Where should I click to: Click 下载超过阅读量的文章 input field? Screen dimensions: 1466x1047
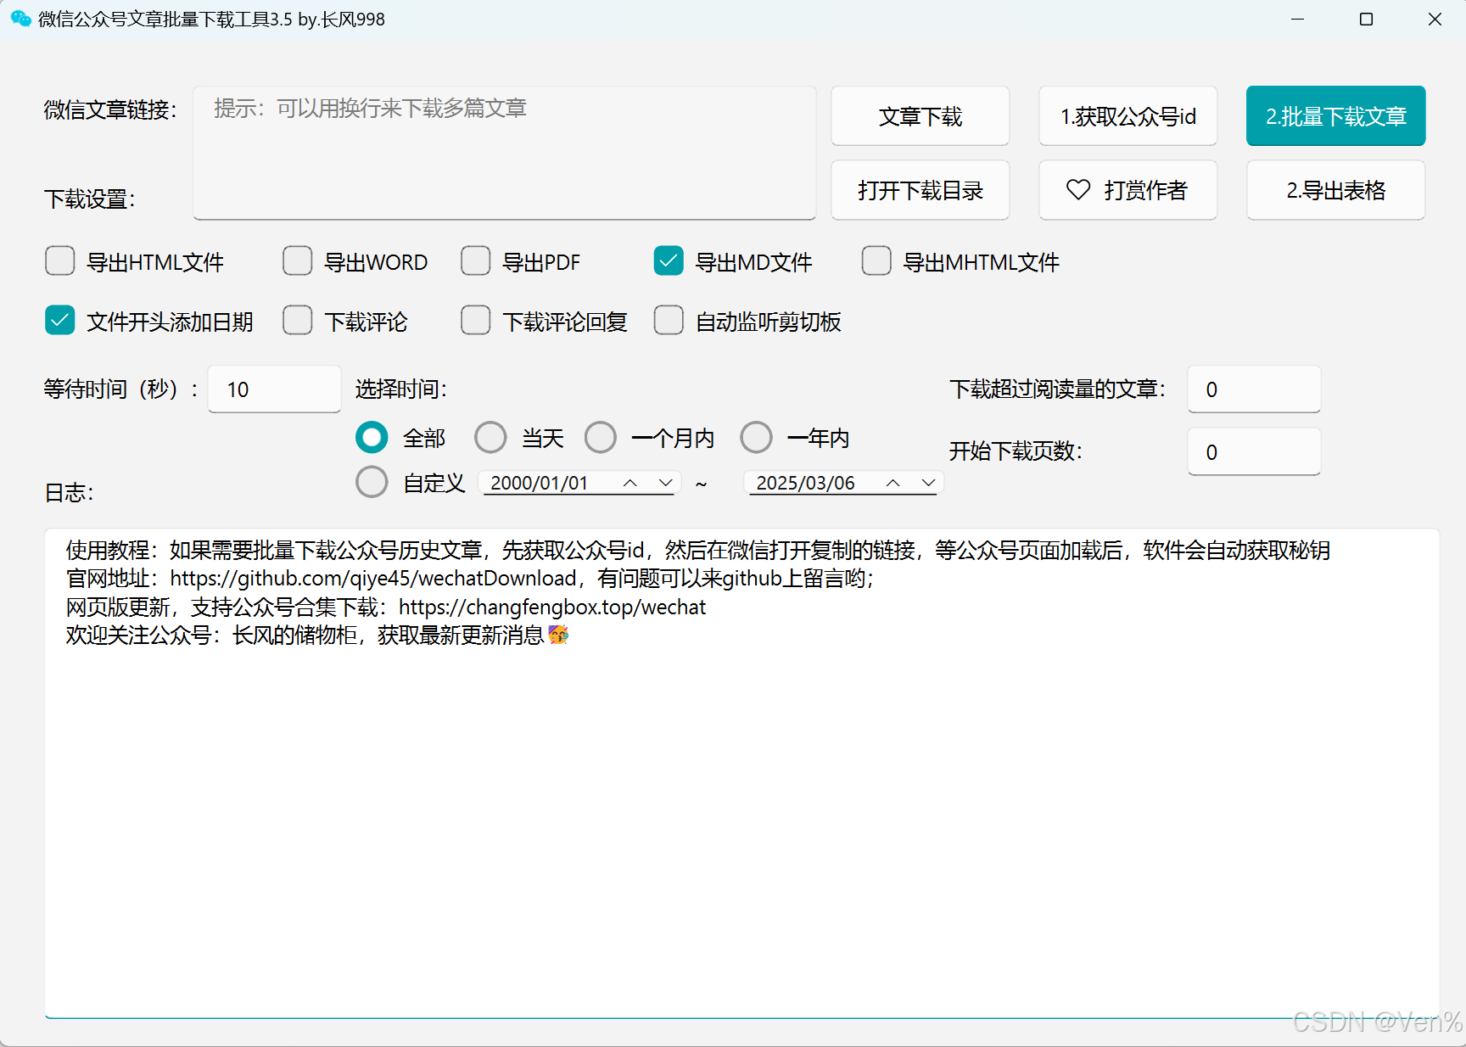point(1254,389)
